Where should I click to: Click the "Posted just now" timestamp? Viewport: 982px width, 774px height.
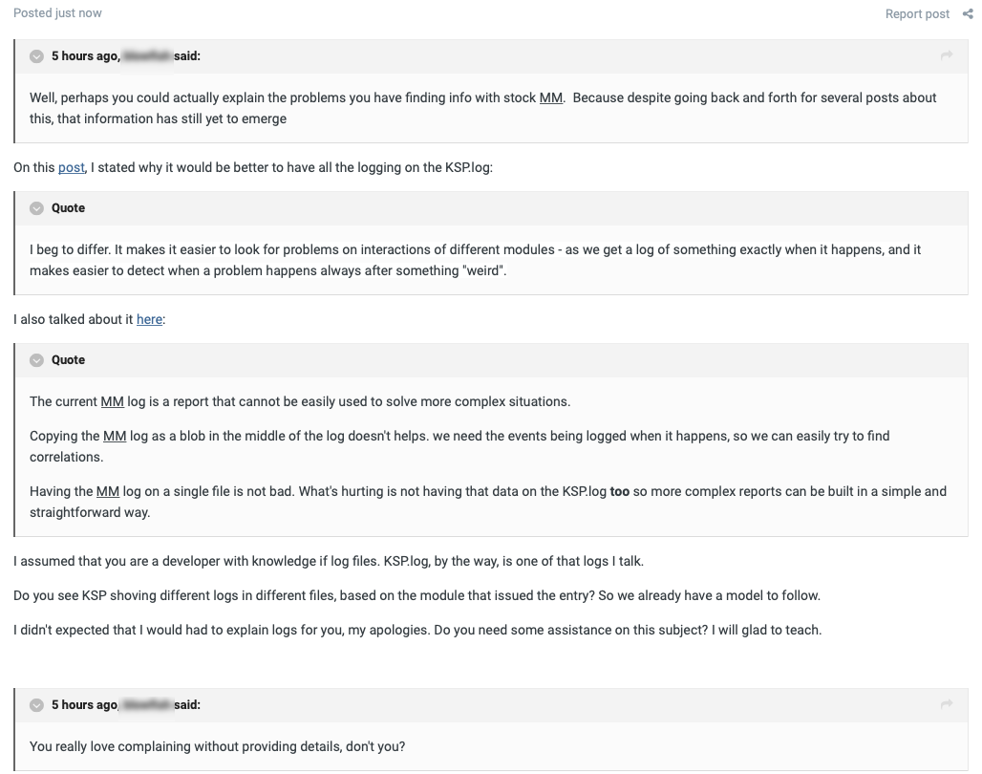tap(57, 13)
